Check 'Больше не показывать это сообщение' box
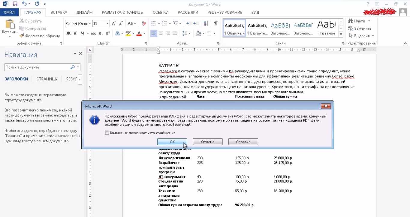The width and height of the screenshot is (410, 217). tap(107, 133)
